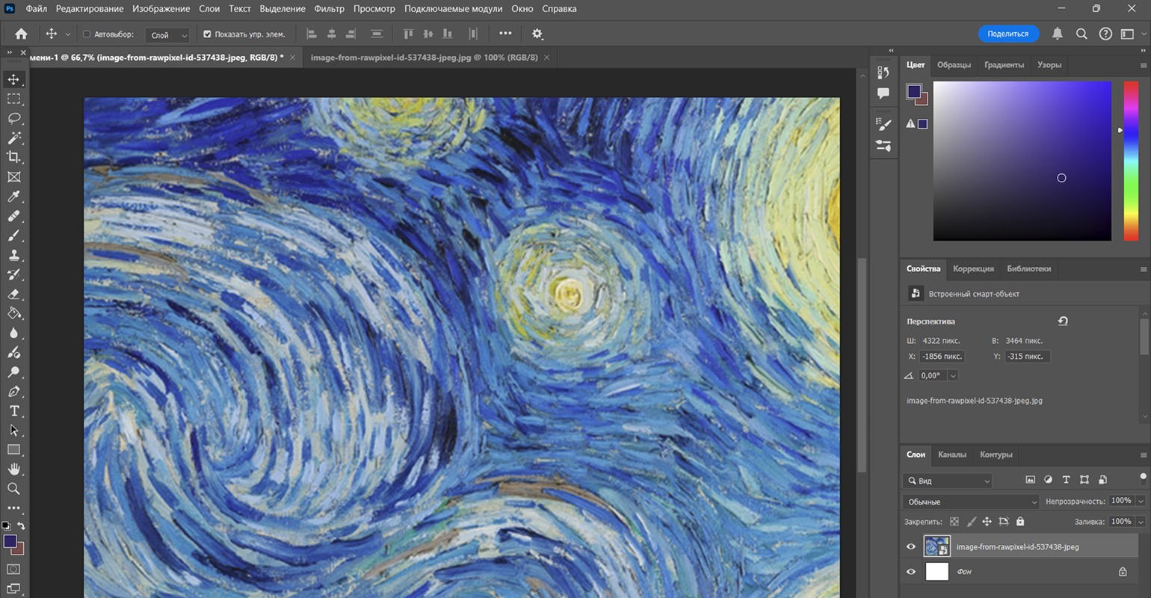Image resolution: width=1151 pixels, height=598 pixels.
Task: Open options bar gear settings
Action: coord(537,34)
